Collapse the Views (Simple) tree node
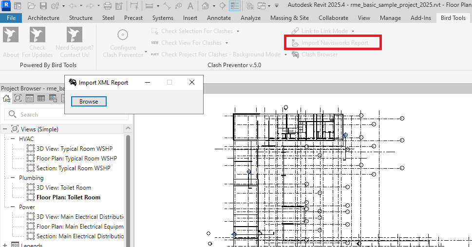This screenshot has width=472, height=247. click(x=5, y=129)
